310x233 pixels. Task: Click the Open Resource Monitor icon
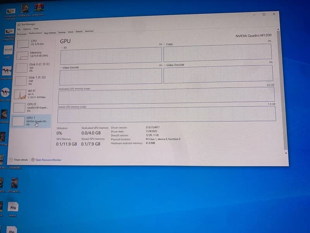point(33,160)
